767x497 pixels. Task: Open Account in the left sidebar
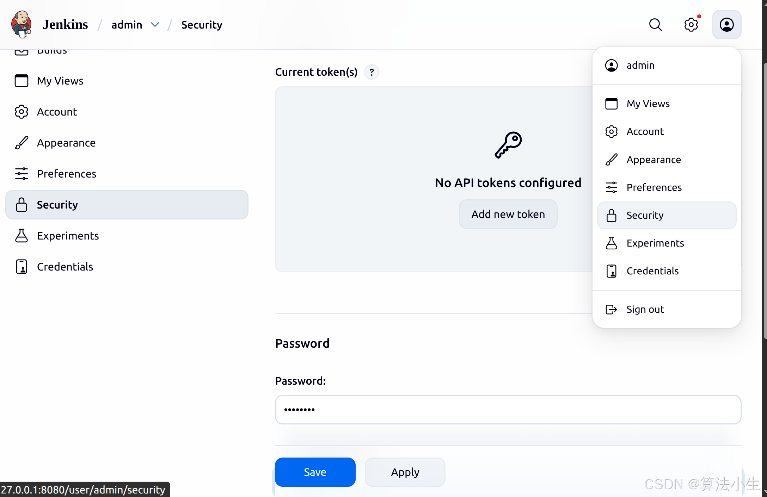[57, 112]
